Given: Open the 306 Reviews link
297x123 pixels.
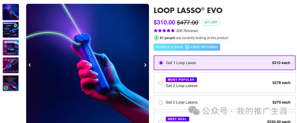Looking at the screenshot, I should [x=187, y=31].
